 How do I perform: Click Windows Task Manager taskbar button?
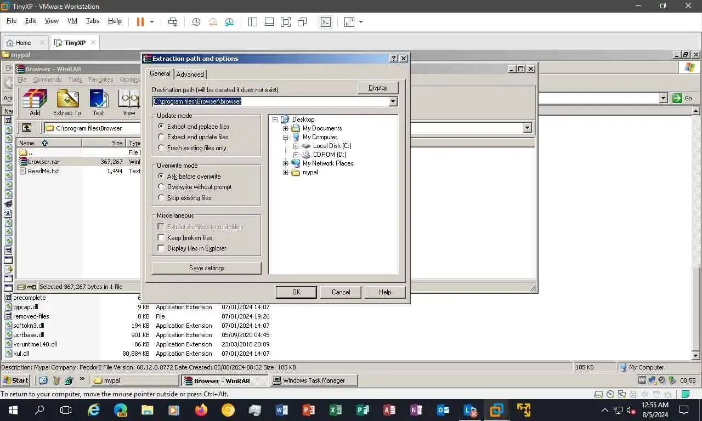point(314,380)
